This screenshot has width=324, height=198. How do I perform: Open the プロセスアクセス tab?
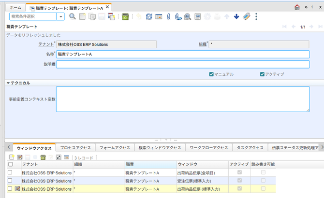click(75, 148)
